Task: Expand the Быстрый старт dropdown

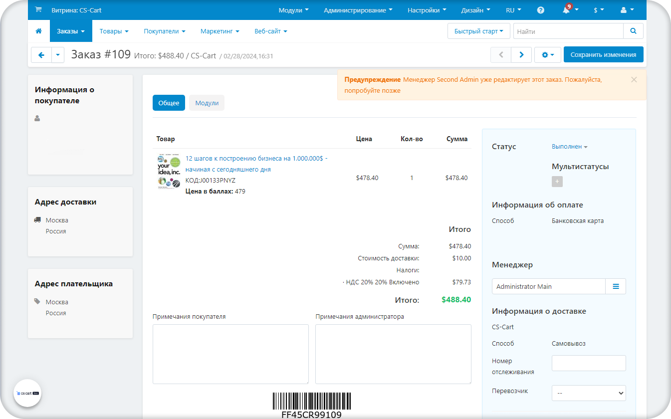Action: pyautogui.click(x=478, y=31)
